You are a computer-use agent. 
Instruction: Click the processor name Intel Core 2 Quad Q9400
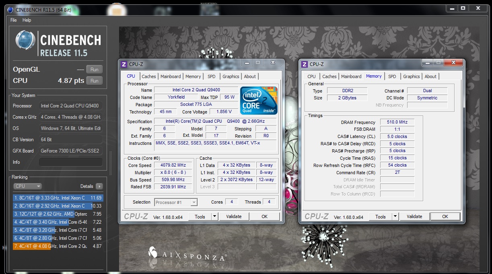(x=196, y=90)
